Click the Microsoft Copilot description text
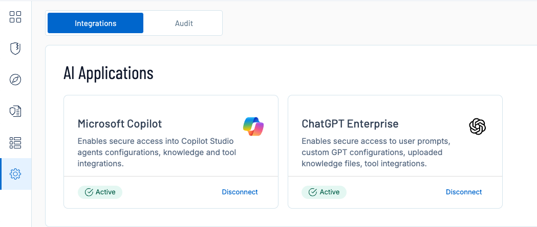This screenshot has width=537, height=227. (x=157, y=152)
